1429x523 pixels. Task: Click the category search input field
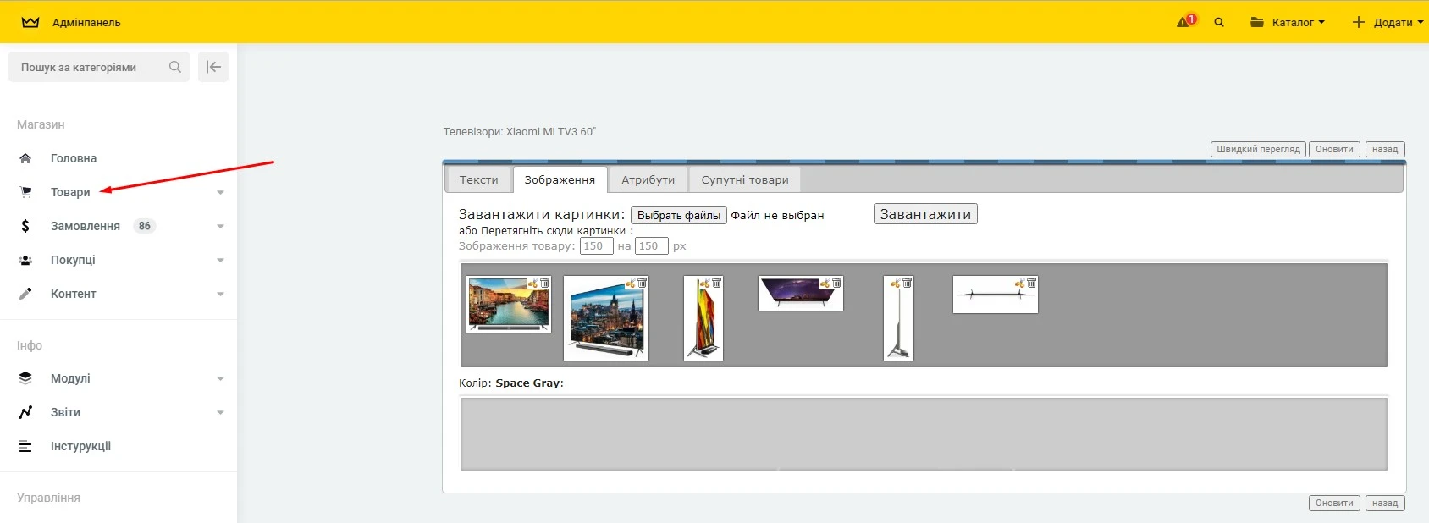89,67
